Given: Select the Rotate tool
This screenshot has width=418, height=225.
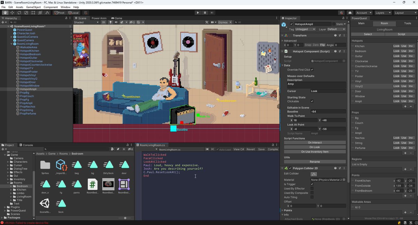Looking at the screenshot, I should (19, 13).
